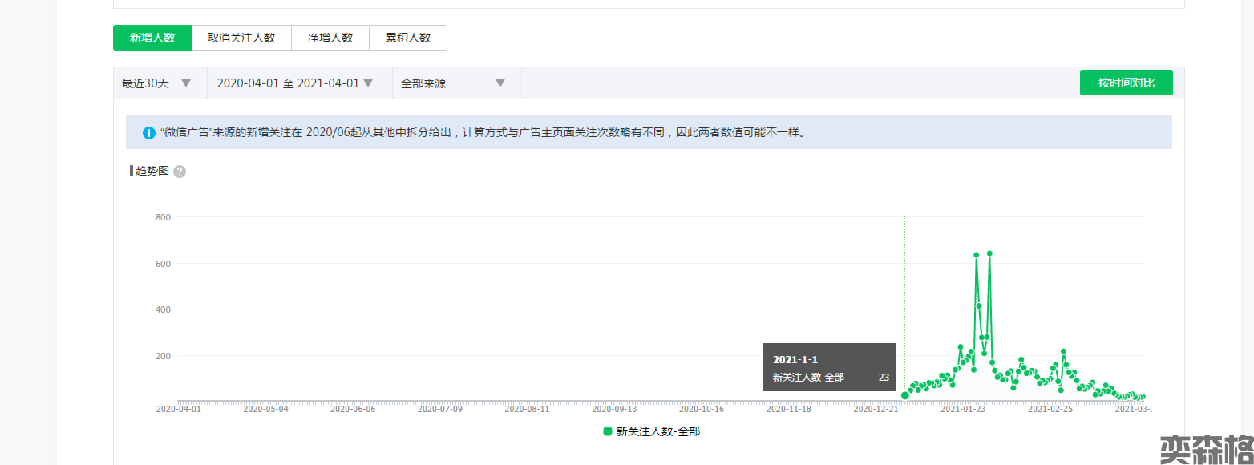Click the 2021-1-1 tooltip showing 23

click(828, 367)
